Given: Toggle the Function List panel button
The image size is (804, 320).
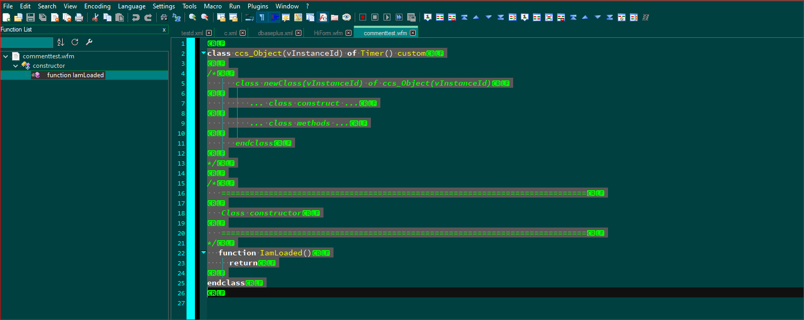Looking at the screenshot, I should click(x=322, y=17).
